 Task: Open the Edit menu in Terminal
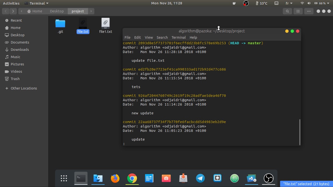[137, 37]
